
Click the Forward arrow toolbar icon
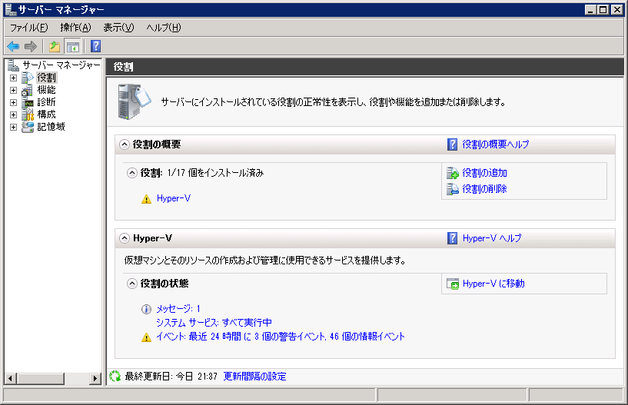[x=31, y=46]
